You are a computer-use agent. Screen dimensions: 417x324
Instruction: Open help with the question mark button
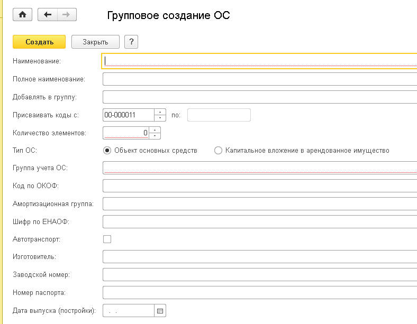(131, 42)
